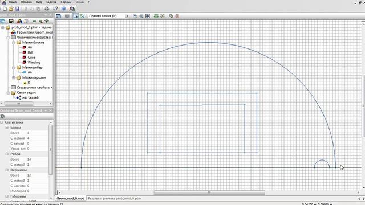The height and width of the screenshot is (205, 365).
Task: Click the black floppy disk in the task panel
Action: coord(11,21)
